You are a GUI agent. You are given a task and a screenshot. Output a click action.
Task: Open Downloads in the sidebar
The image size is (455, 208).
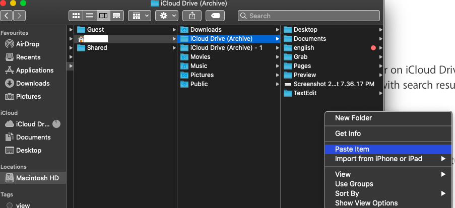coord(33,83)
